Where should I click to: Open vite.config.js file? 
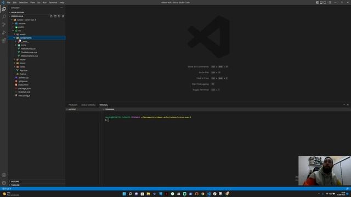[24, 96]
